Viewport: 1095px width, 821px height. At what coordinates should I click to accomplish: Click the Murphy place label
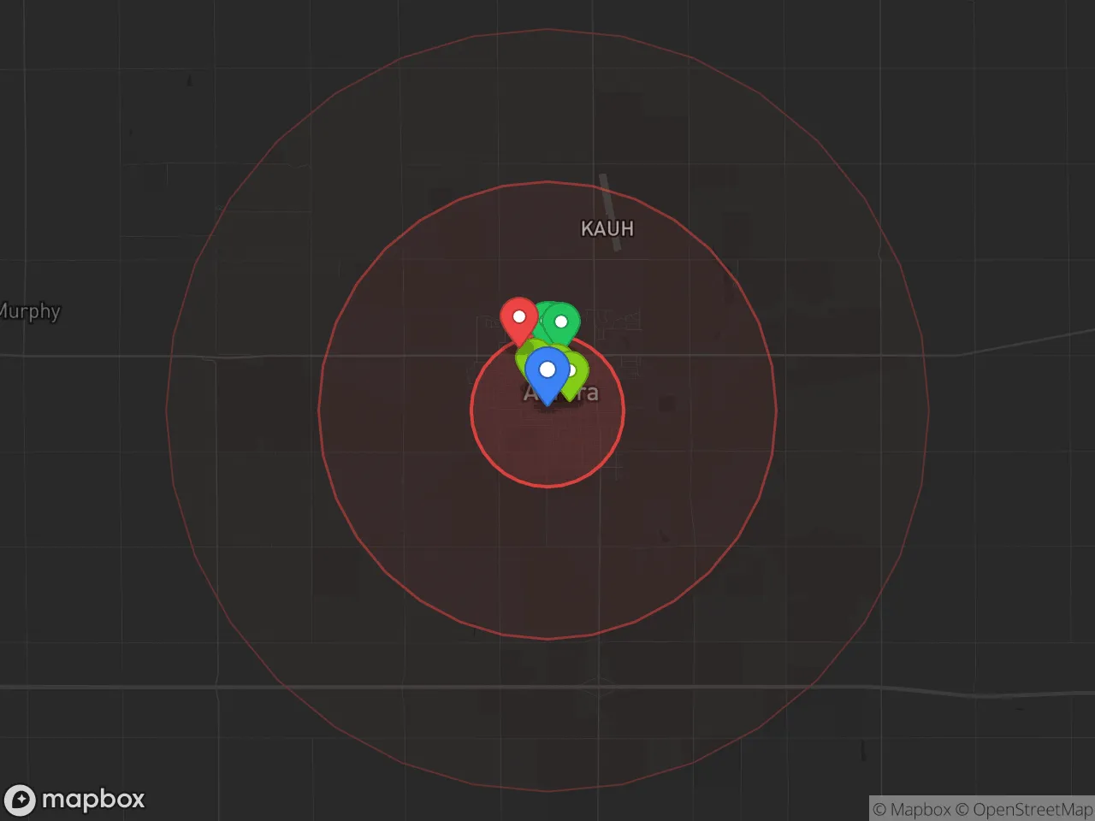click(30, 311)
